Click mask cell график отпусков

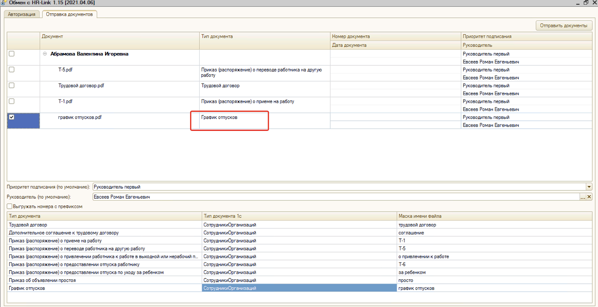[x=494, y=288]
